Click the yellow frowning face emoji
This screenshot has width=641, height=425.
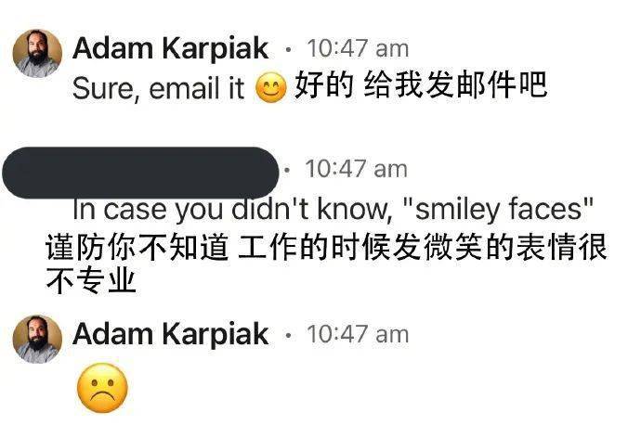tap(102, 388)
